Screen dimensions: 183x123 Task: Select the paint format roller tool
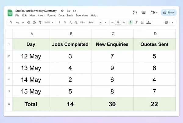pos(40,22)
